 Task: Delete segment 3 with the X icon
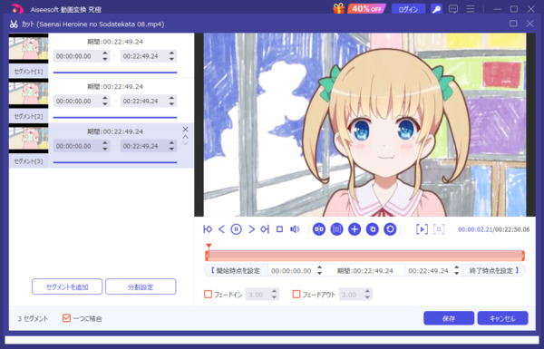coord(185,130)
